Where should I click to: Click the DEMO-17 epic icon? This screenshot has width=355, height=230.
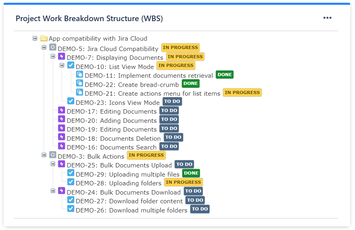(x=62, y=110)
